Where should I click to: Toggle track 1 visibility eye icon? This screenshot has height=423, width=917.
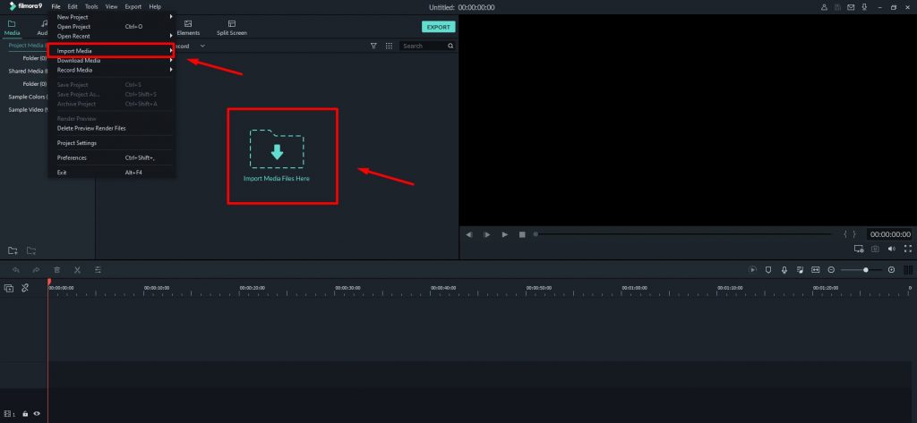pos(37,414)
